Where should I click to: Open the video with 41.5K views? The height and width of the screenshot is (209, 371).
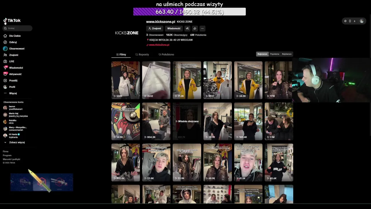(248, 163)
